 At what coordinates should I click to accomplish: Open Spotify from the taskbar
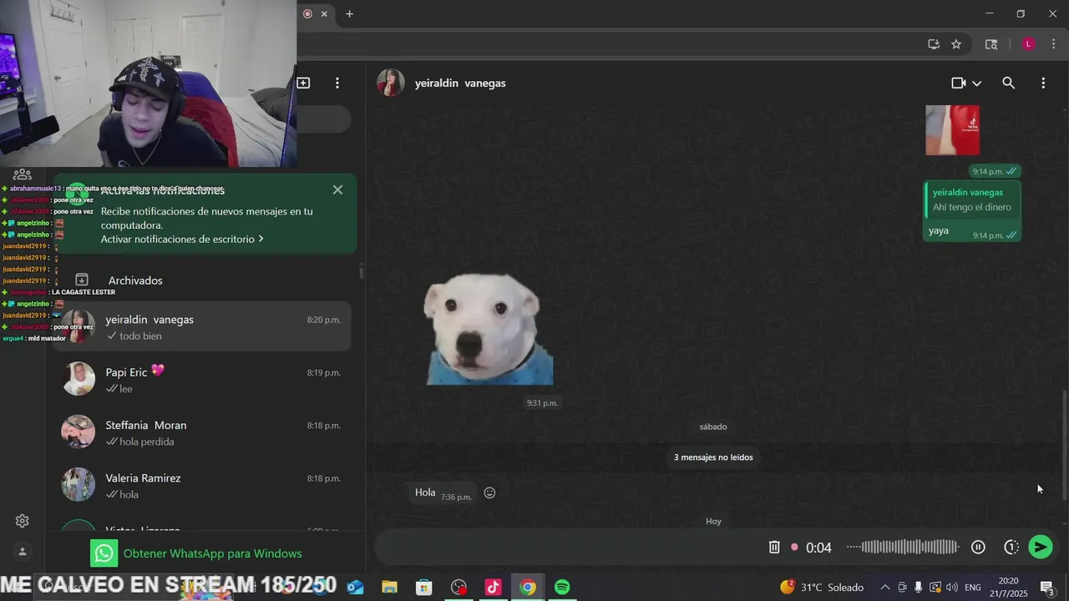click(562, 588)
